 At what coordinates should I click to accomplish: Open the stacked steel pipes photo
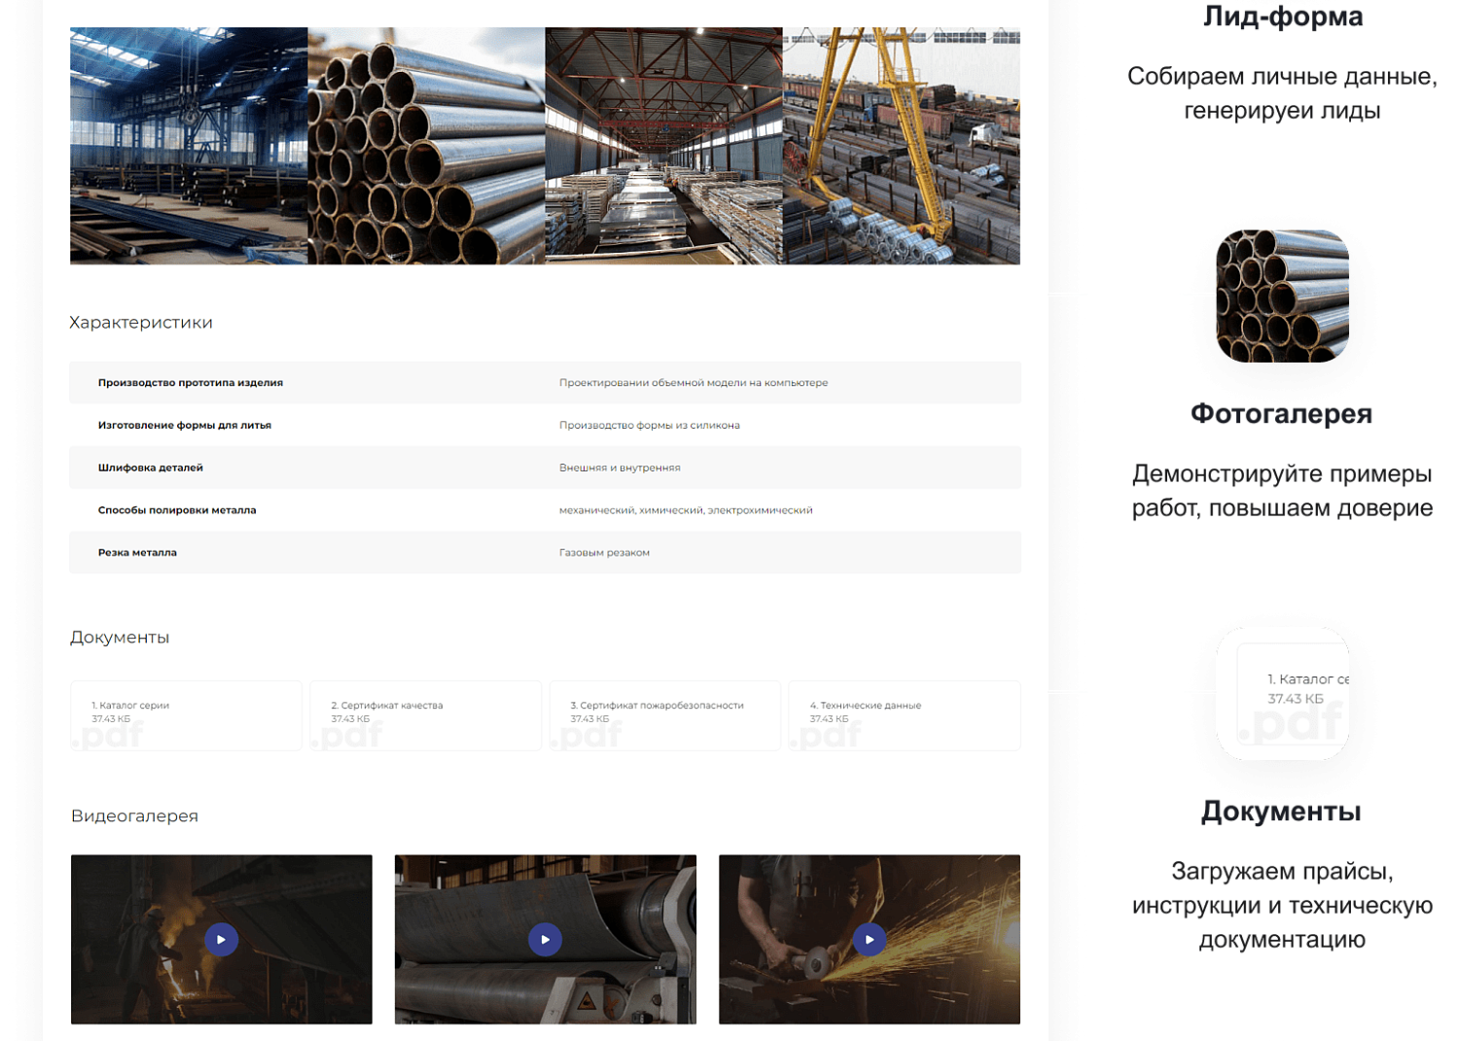[x=426, y=146]
